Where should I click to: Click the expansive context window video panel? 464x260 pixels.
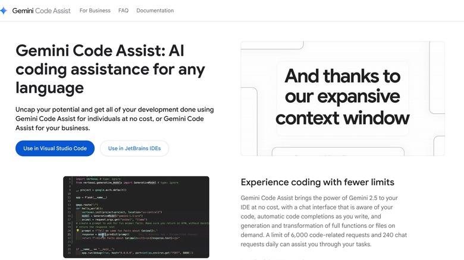pos(343,99)
